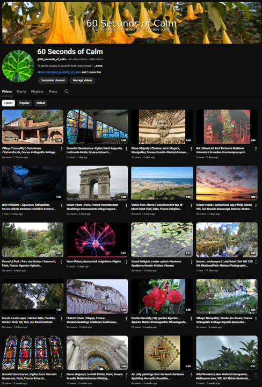Screen dimensions: 262x387
Task: Switch to the Videos tab
Action: click(x=6, y=91)
